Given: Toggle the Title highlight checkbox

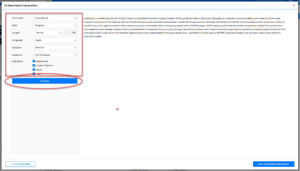Looking at the screenshot, I should click(x=34, y=74).
